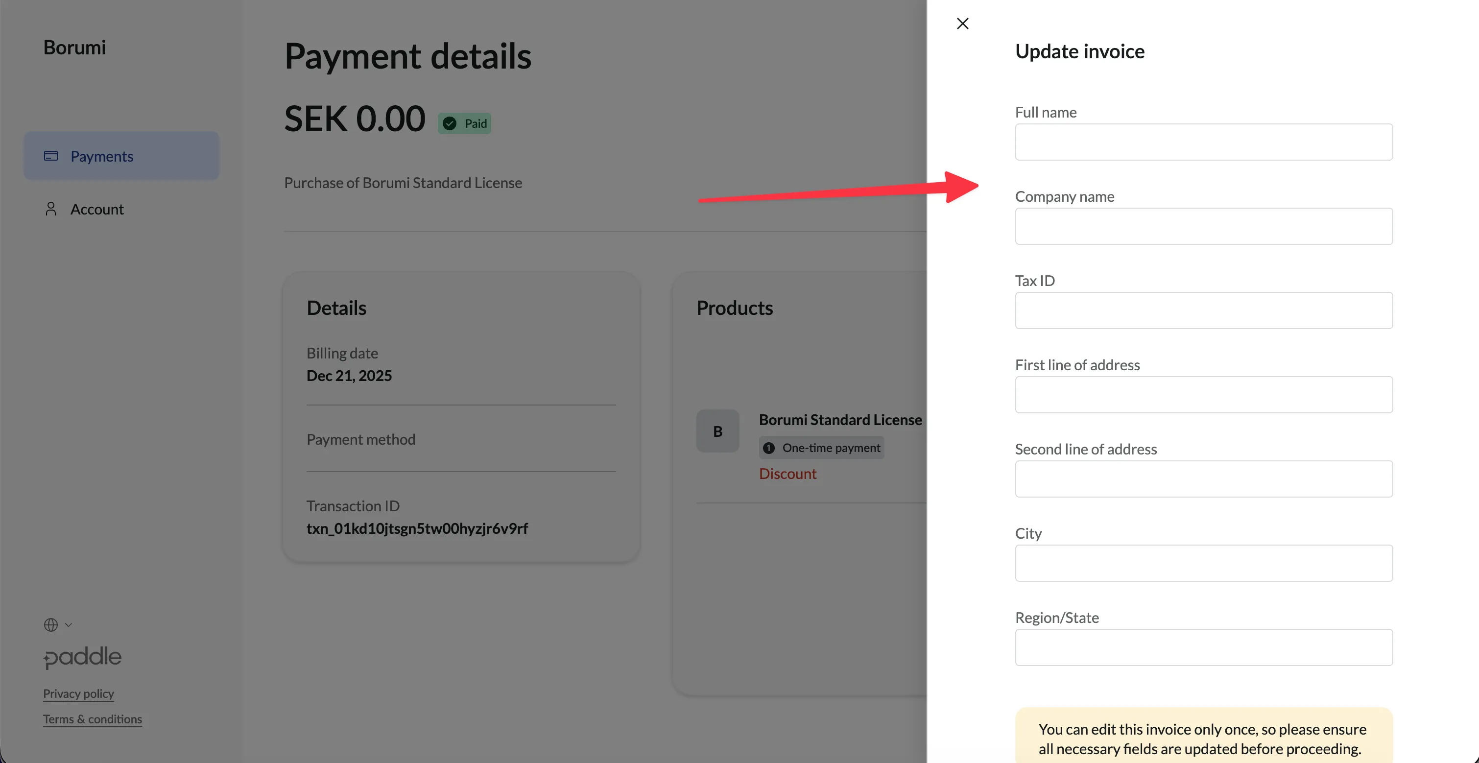Click the Account person icon
Viewport: 1479px width, 763px height.
tap(51, 209)
